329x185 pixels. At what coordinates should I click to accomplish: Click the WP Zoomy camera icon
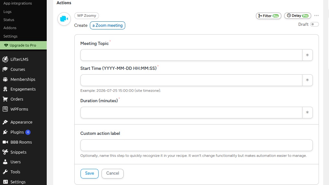point(64,19)
